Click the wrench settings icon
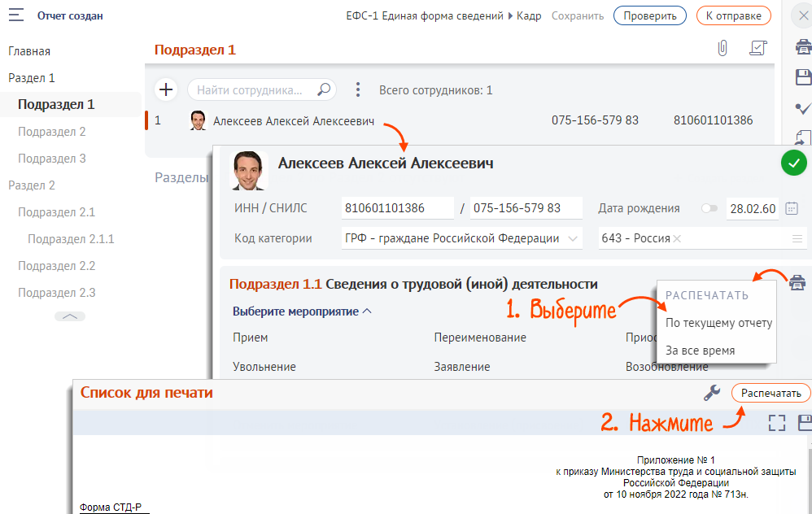 [712, 393]
